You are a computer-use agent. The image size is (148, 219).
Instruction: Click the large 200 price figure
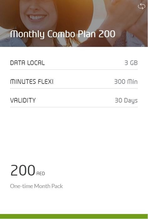tap(23, 170)
